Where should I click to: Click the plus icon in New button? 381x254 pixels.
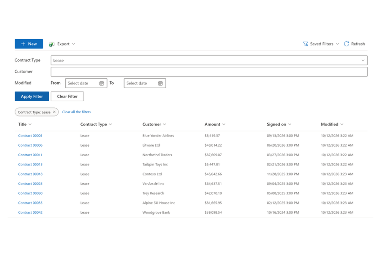click(x=23, y=44)
